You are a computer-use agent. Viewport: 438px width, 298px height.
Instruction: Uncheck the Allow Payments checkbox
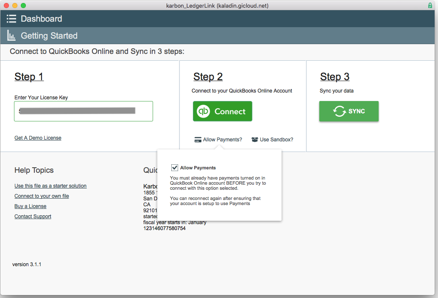pyautogui.click(x=175, y=167)
